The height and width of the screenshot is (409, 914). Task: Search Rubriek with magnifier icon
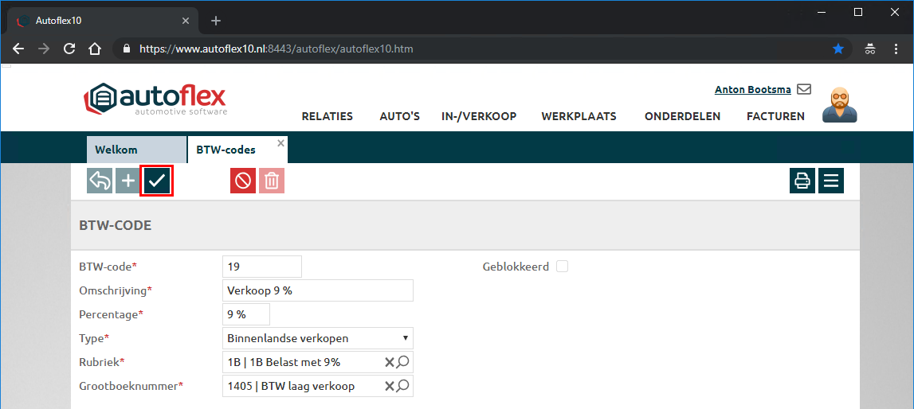point(403,362)
